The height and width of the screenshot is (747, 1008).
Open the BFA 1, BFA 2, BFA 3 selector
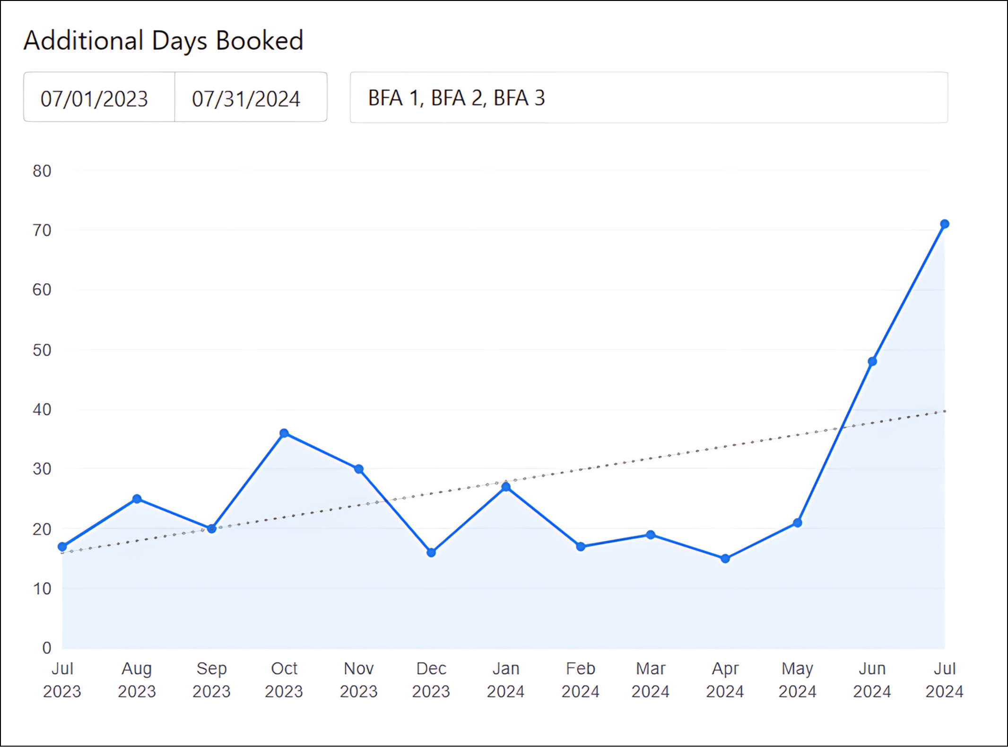coord(648,98)
